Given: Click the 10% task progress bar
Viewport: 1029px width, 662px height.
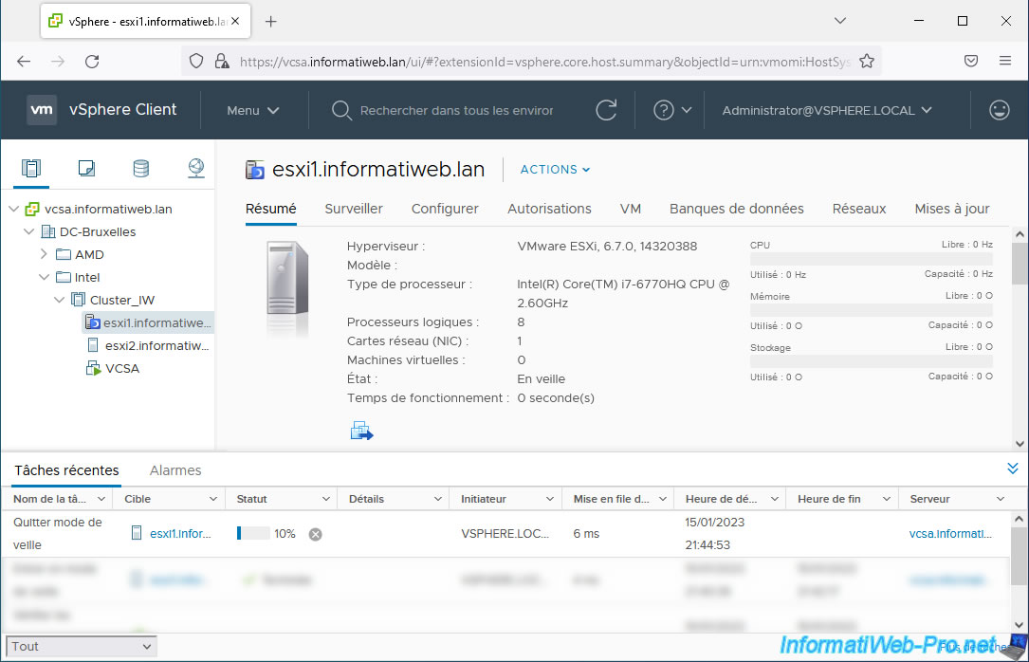Looking at the screenshot, I should pyautogui.click(x=253, y=533).
